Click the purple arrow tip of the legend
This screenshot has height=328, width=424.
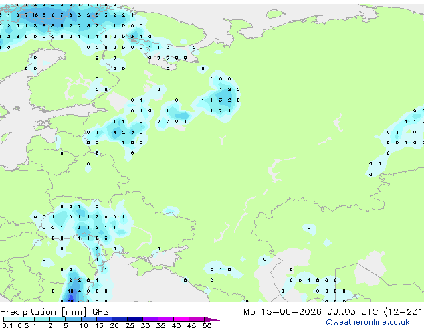(212, 319)
